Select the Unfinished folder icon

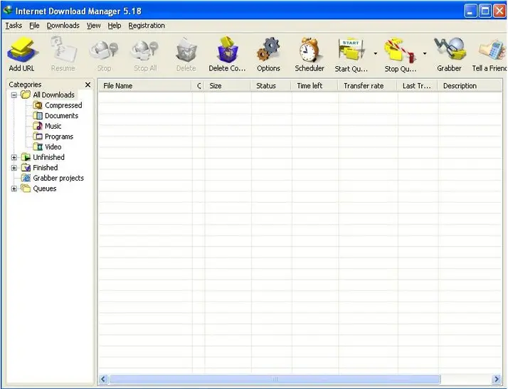(26, 157)
